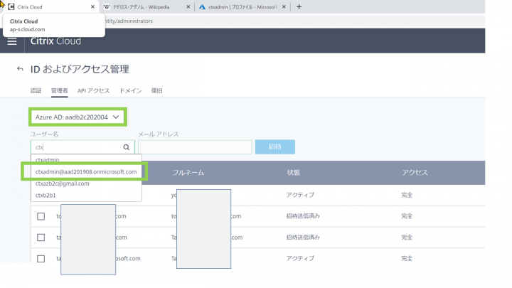Expand the Azure AD identity provider dropdown
This screenshot has height=288, width=512.
(x=77, y=117)
